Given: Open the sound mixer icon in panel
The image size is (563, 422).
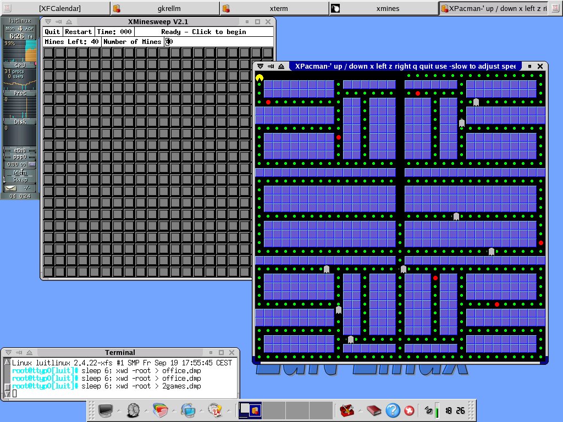Looking at the screenshot, I should coord(428,410).
